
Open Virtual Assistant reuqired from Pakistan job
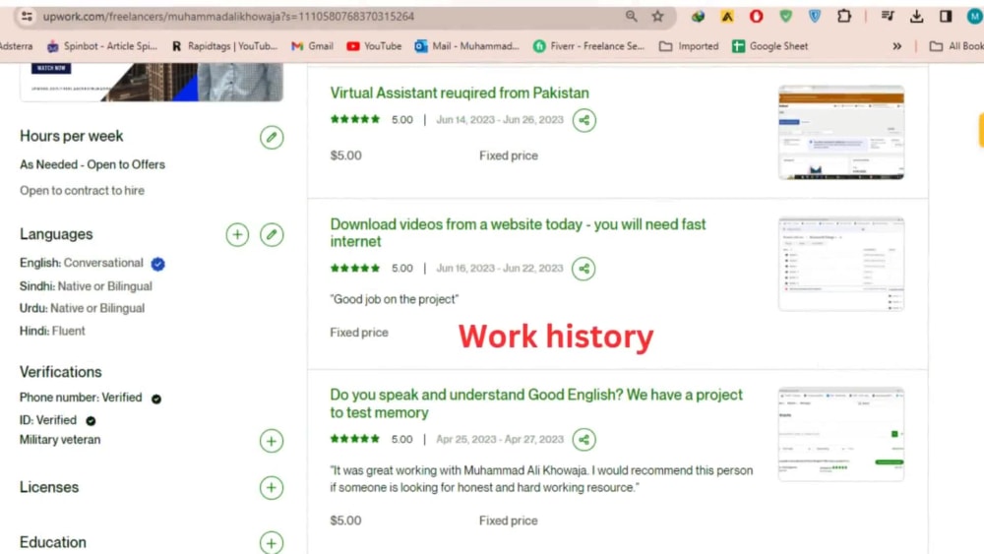[460, 92]
